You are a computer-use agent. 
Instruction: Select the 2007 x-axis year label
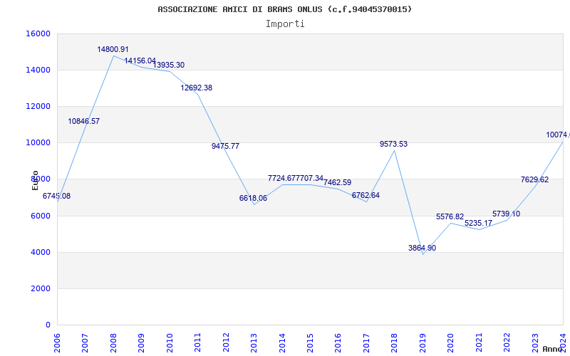coord(85,342)
